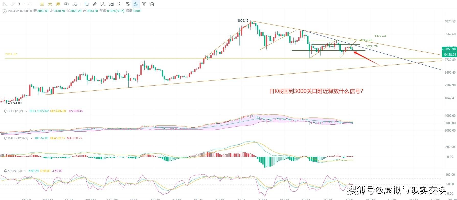The height and width of the screenshot is (200, 457).
Task: Click the date 2024-05-07 08:00 label
Action: click(x=20, y=11)
